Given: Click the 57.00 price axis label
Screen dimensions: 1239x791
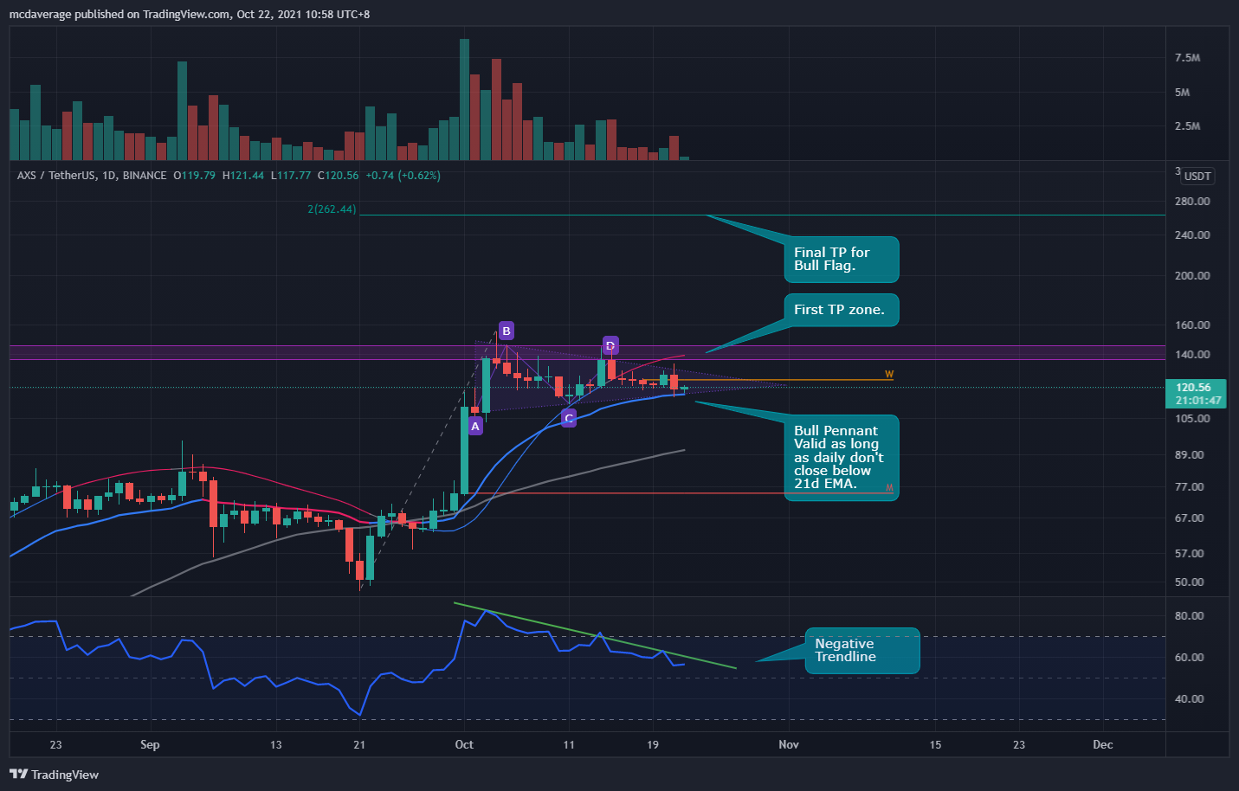Looking at the screenshot, I should [x=1190, y=553].
